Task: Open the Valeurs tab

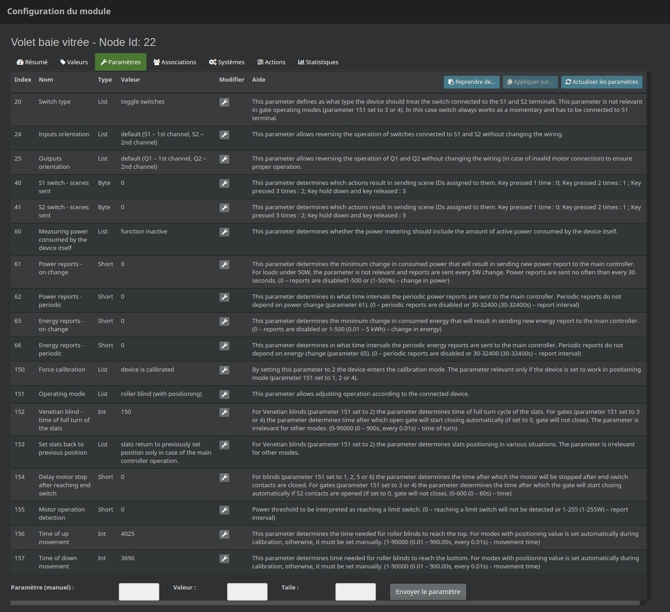Action: [74, 62]
